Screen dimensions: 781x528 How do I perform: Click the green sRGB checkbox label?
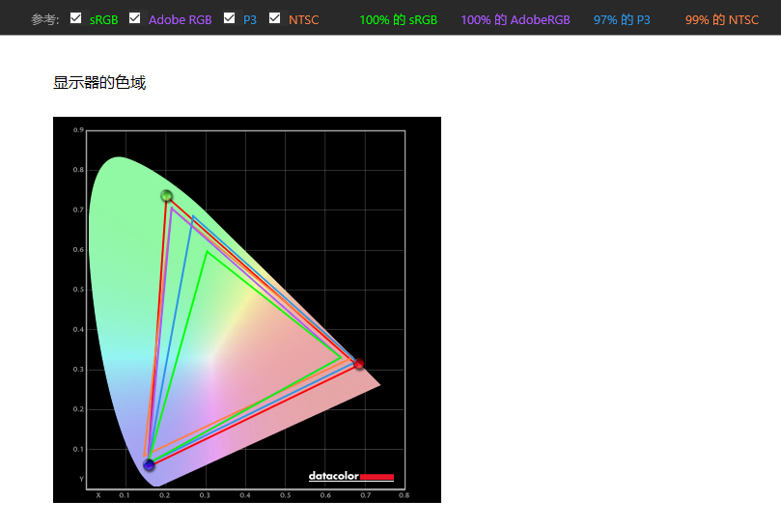[103, 20]
